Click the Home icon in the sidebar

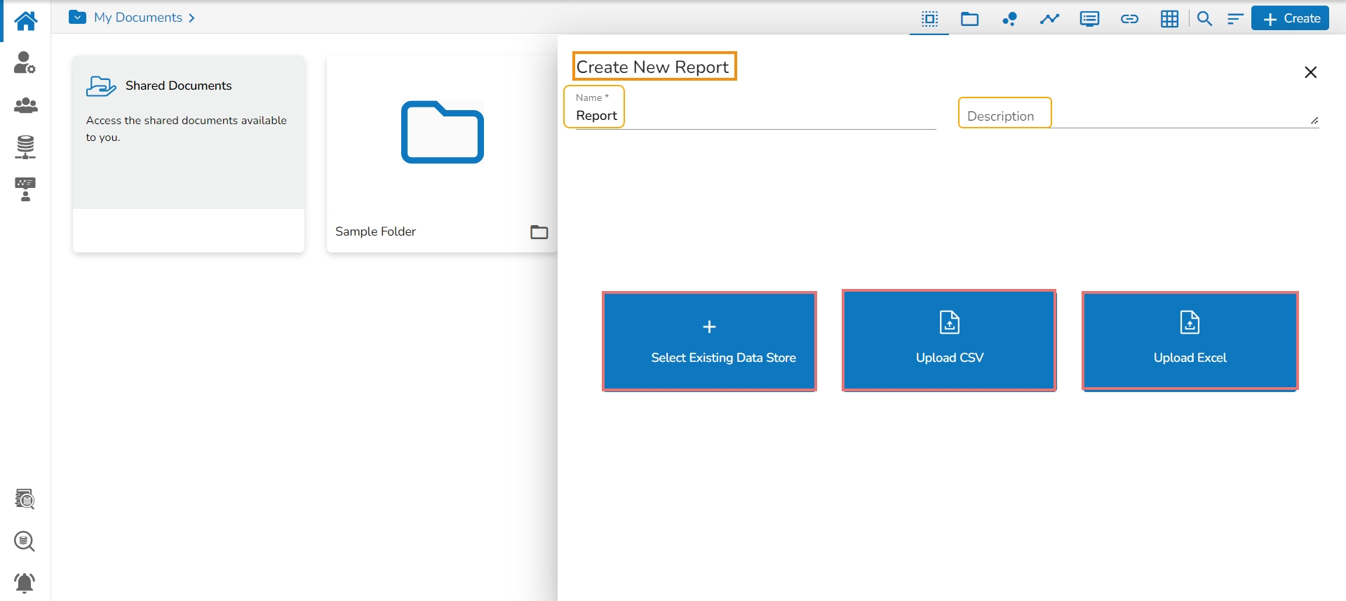click(25, 21)
